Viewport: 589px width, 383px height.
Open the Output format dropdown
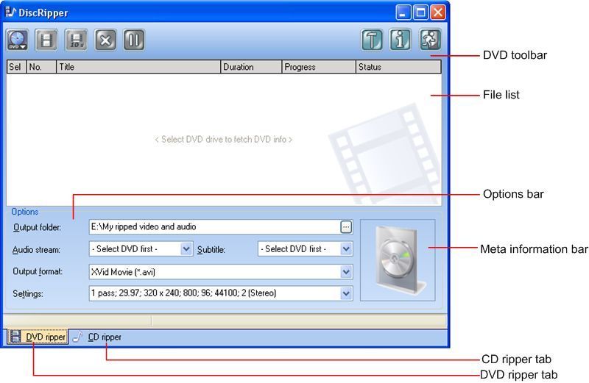346,271
